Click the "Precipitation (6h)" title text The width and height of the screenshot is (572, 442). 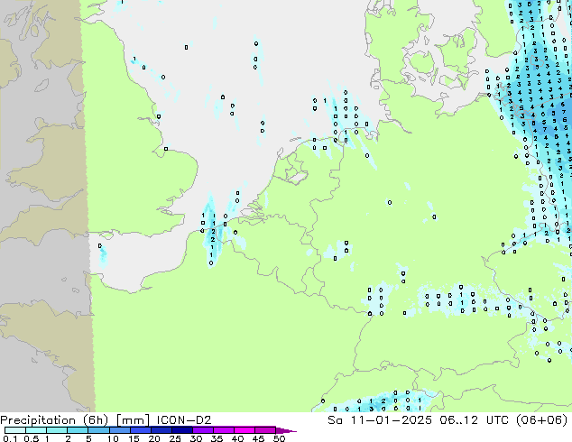(x=54, y=420)
